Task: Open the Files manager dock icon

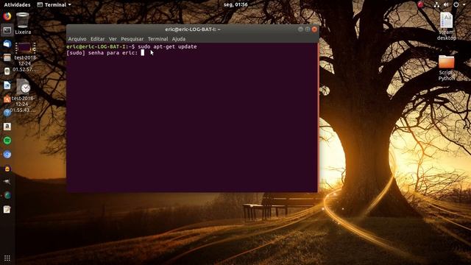Action: coord(7,57)
